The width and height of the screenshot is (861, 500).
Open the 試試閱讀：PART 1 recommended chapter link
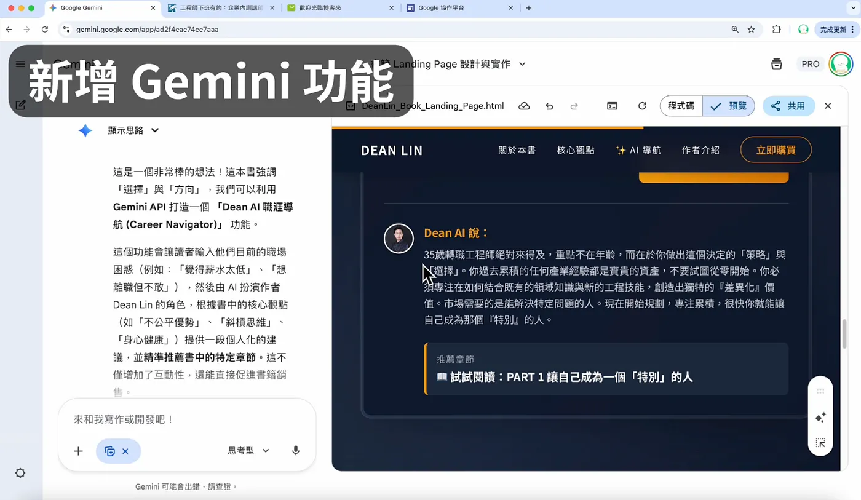(x=565, y=377)
